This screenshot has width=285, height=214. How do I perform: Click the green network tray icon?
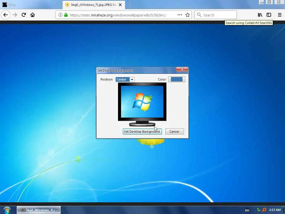[x=259, y=210]
